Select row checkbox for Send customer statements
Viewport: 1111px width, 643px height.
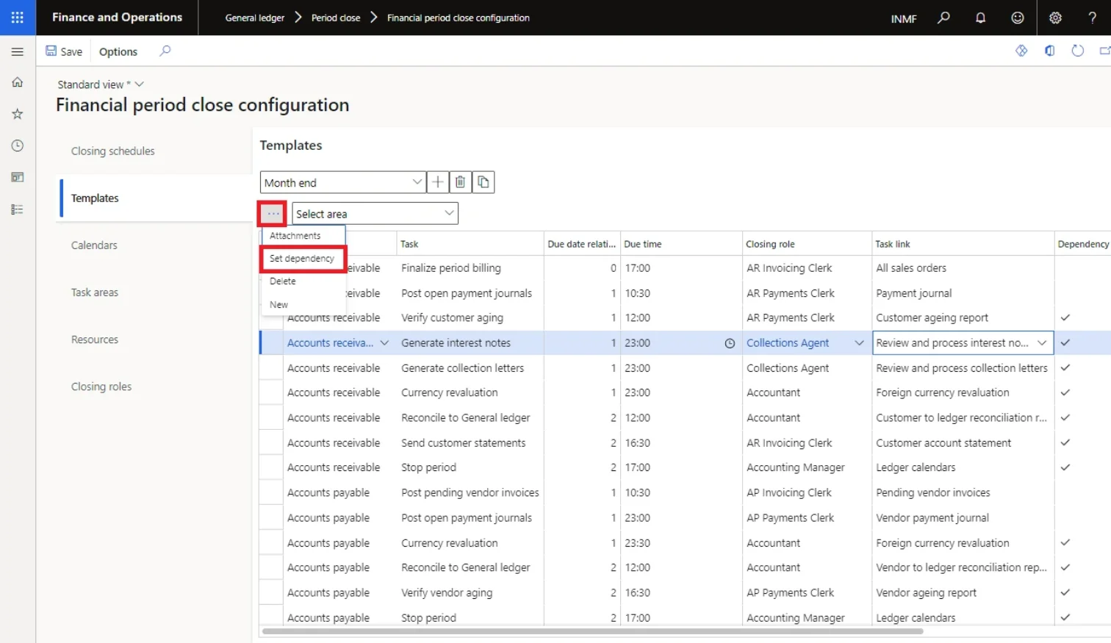272,442
